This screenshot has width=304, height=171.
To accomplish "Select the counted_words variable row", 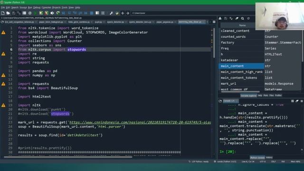I will coord(260,37).
